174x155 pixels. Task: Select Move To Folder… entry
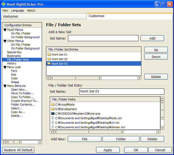point(22,93)
